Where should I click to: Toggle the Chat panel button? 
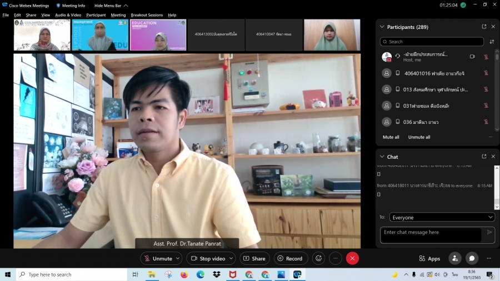(x=472, y=258)
